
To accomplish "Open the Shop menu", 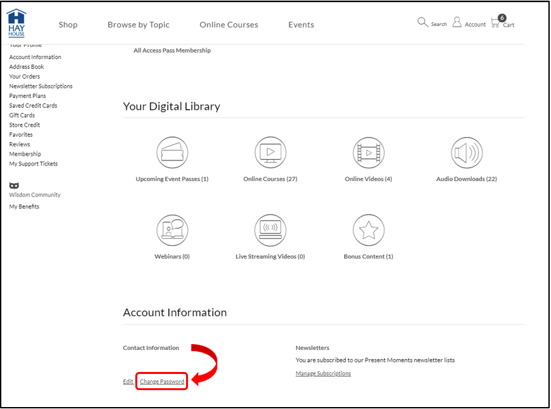I will (x=68, y=25).
